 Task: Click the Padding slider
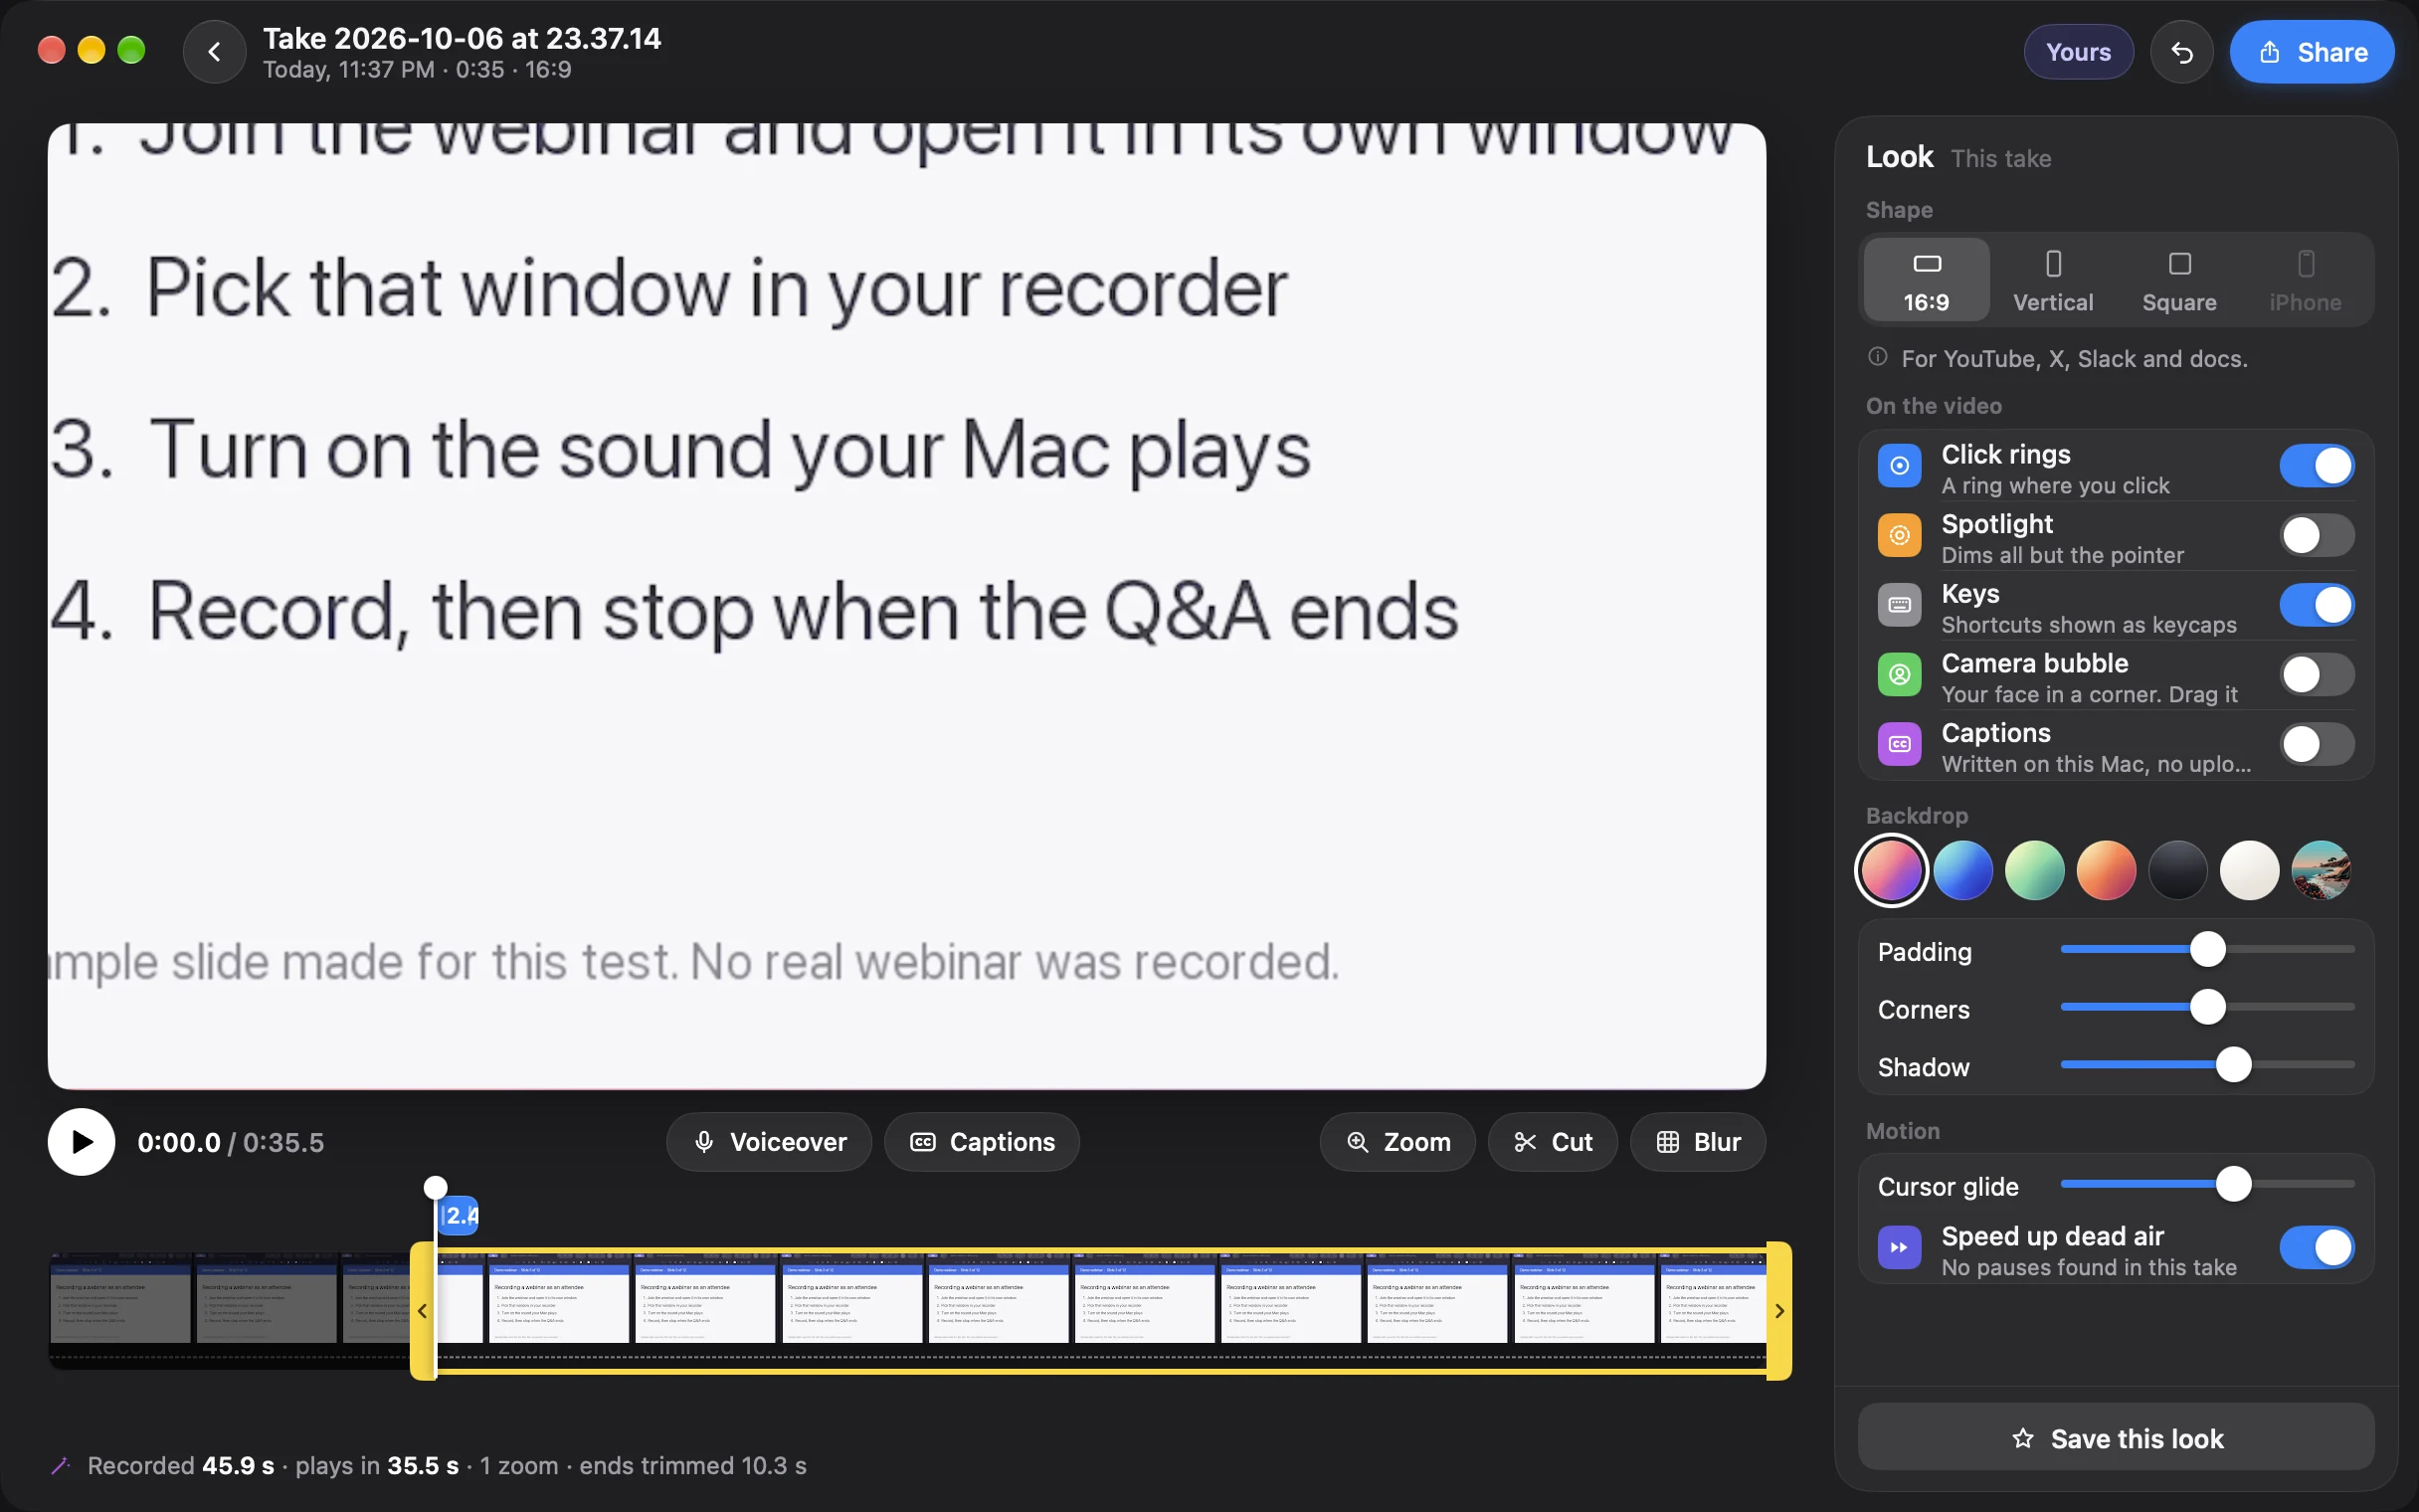[x=2207, y=950]
